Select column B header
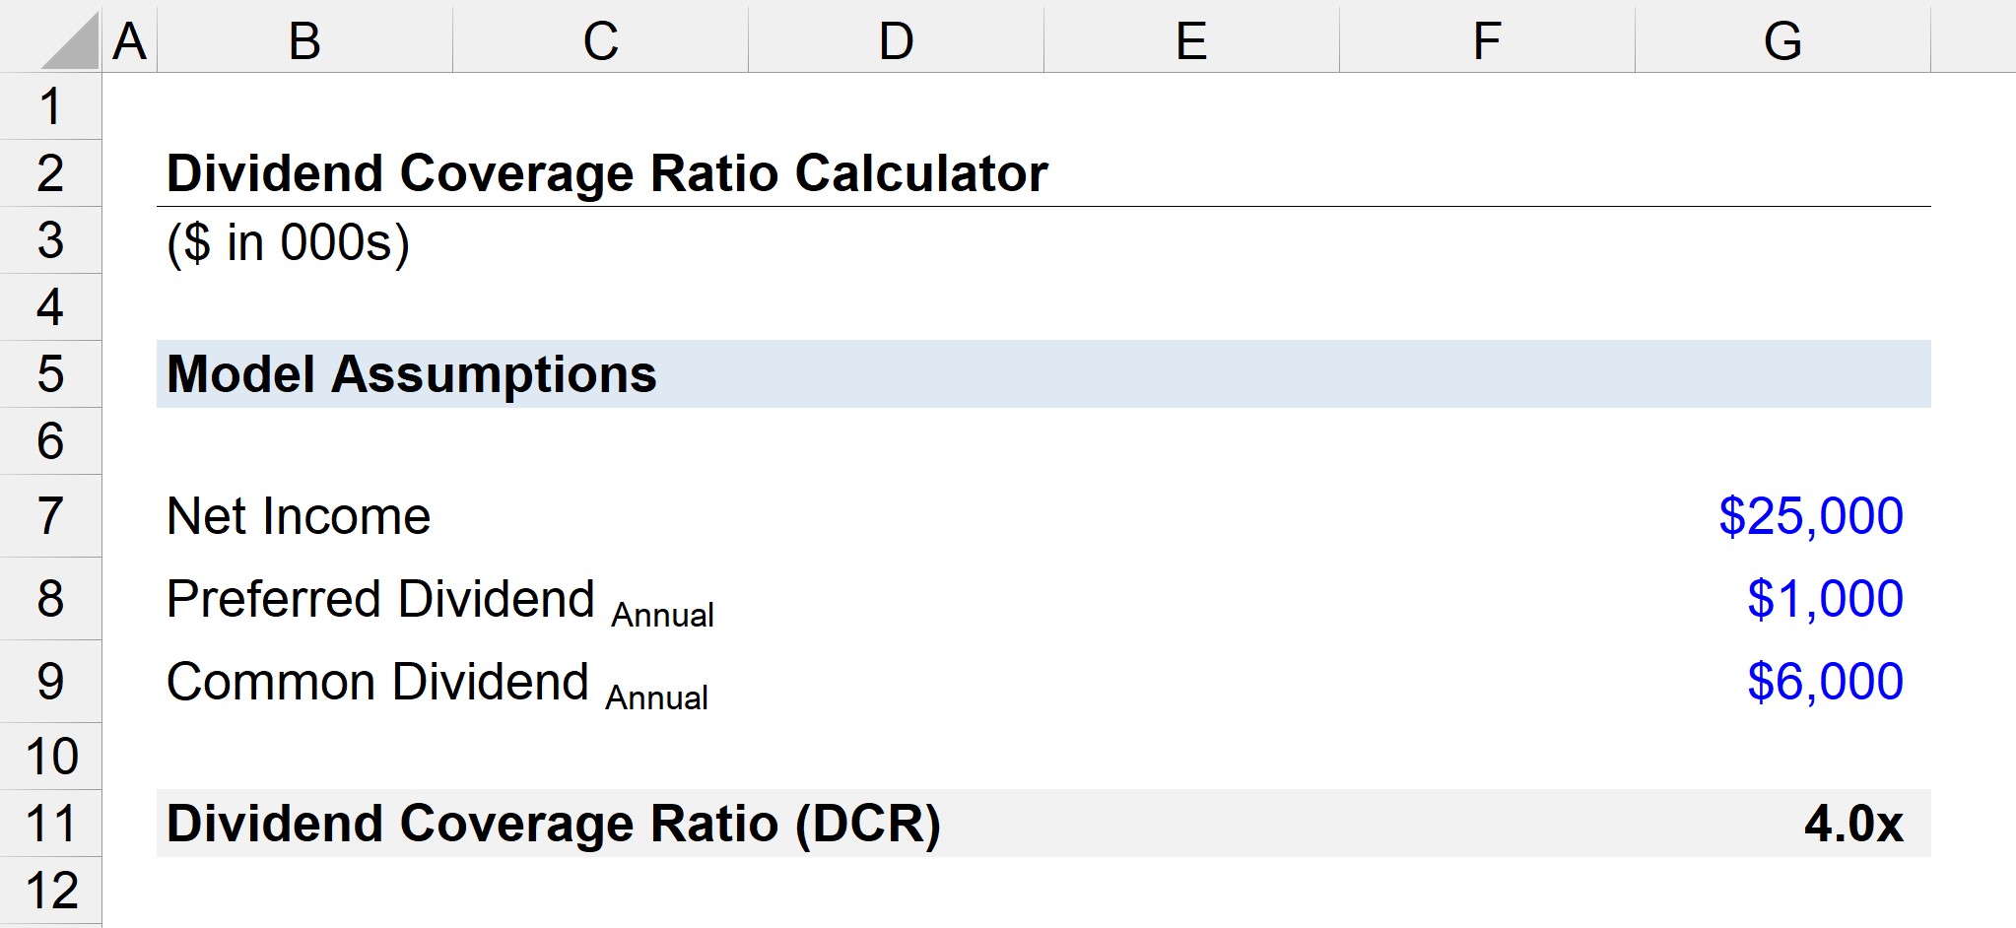Viewport: 2016px width, 928px height. click(x=304, y=40)
